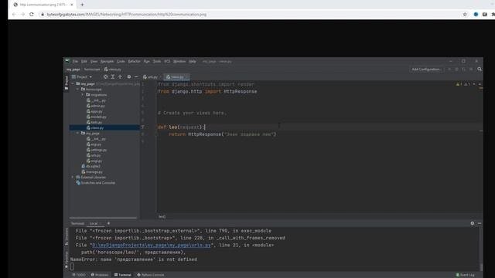Open the Edit menu

(84, 62)
